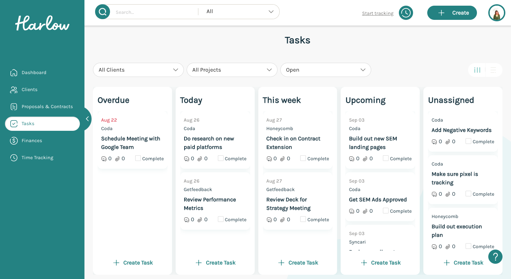Viewport: 511px width, 279px height.
Task: Mark 'Schedule Meeting with Google Team' as Complete
Action: 138,158
